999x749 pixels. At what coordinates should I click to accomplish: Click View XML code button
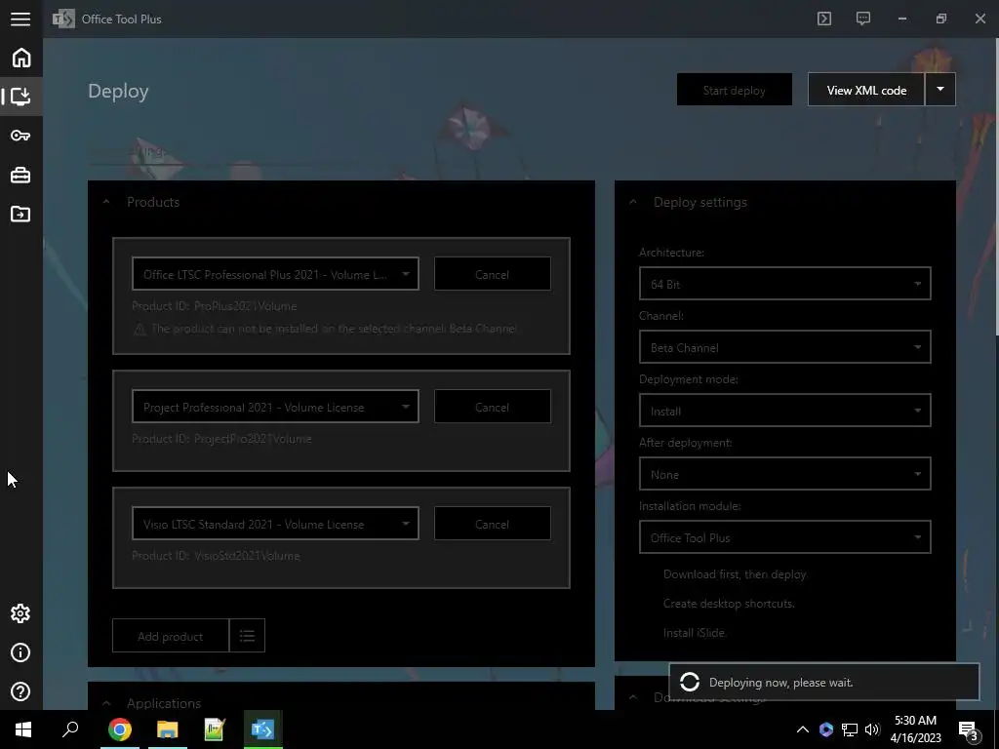[866, 90]
